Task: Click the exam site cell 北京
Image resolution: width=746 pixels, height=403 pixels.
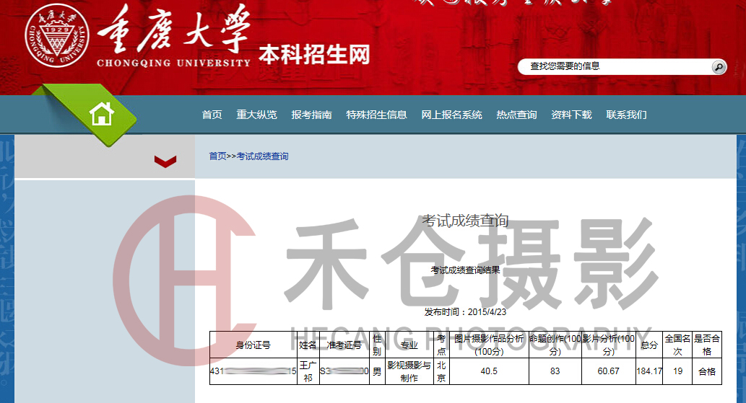Action: [x=441, y=371]
